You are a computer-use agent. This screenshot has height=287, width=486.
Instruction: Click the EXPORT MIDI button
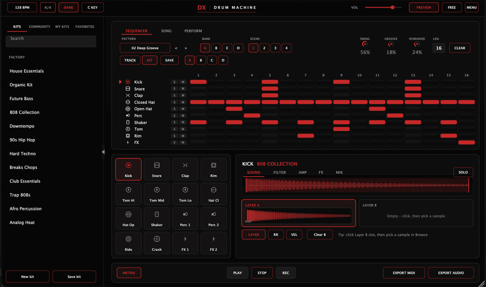[404, 273]
